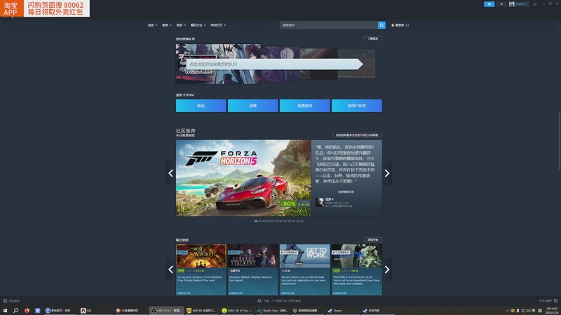Click the 按用户标签 browse button
Image resolution: width=561 pixels, height=315 pixels.
point(357,106)
